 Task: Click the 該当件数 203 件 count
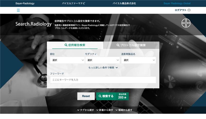click(x=122, y=96)
